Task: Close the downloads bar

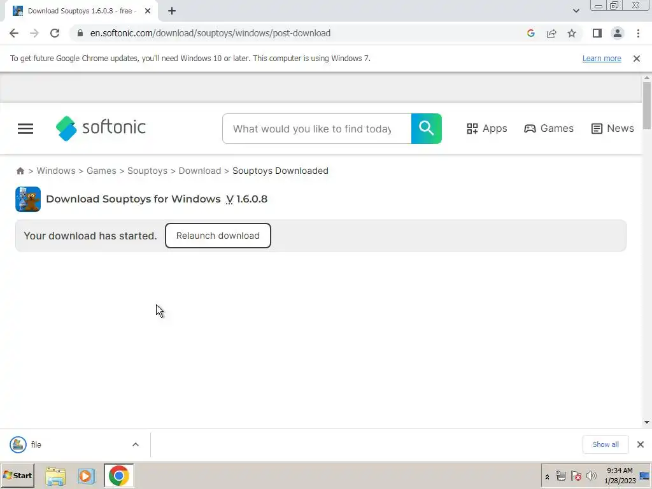Action: tap(641, 444)
